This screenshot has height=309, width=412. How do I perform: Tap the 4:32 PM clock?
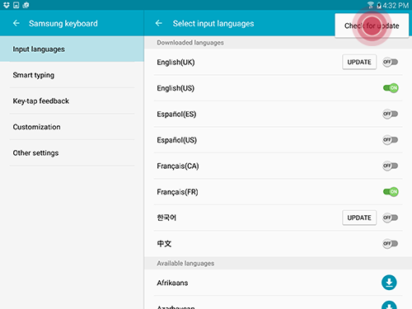[x=396, y=5]
